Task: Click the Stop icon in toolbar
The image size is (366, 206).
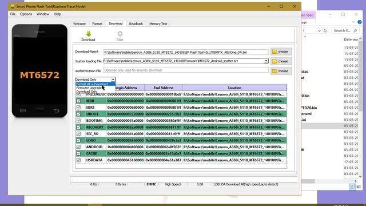Action: pos(120,34)
